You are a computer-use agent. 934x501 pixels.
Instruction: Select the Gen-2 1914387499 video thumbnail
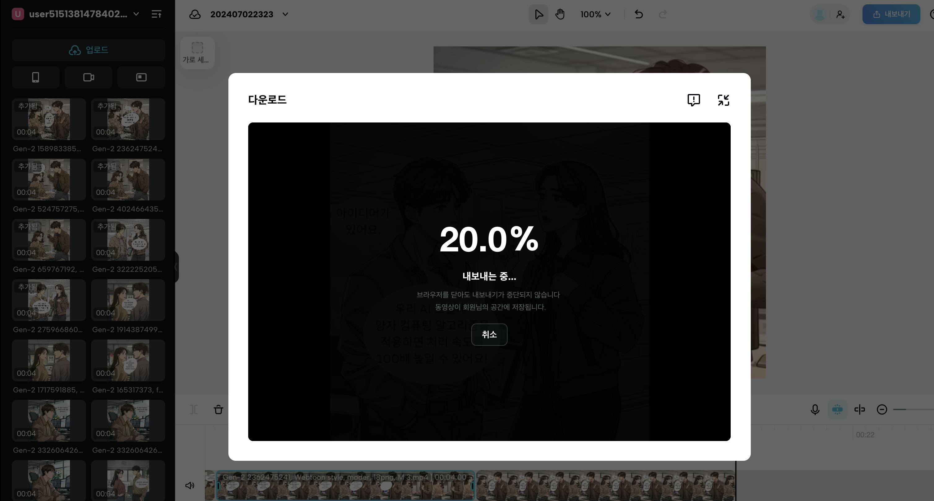[128, 300]
